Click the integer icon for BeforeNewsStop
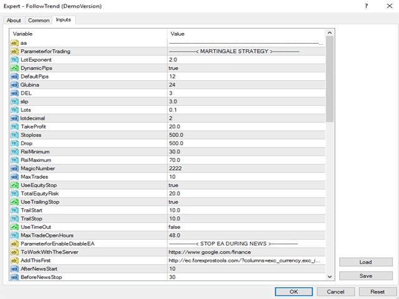Screen dimensions: 399x299 click(x=14, y=277)
